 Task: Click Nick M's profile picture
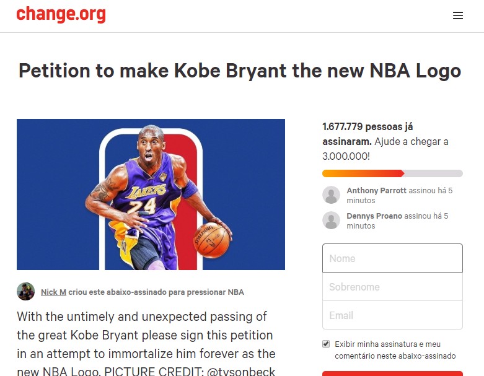[25, 292]
